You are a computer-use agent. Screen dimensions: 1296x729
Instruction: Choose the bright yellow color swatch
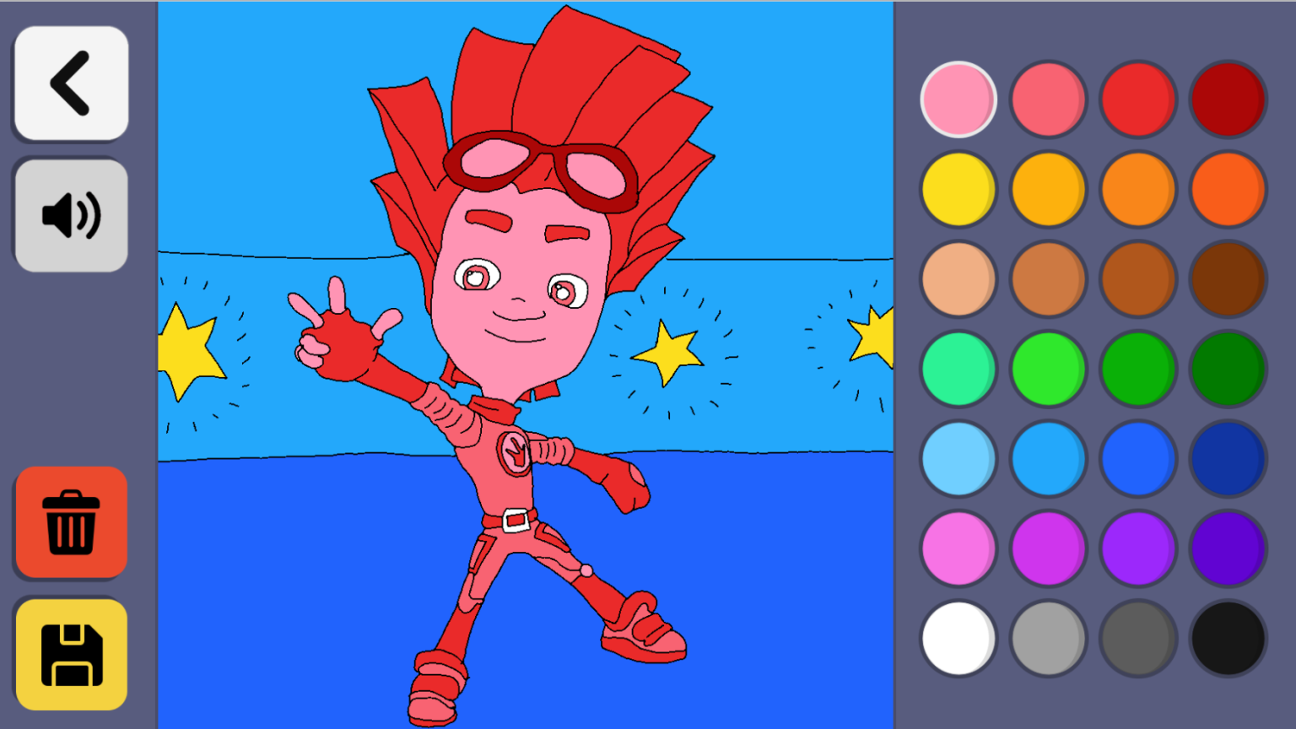pos(958,189)
